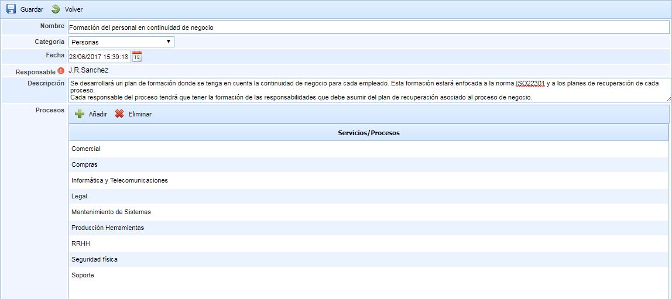Select the RRHH process row
This screenshot has width=672, height=299.
pos(81,243)
